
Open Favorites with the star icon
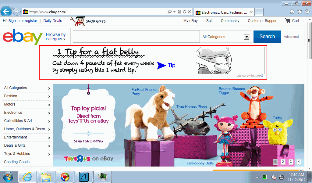coord(300,12)
